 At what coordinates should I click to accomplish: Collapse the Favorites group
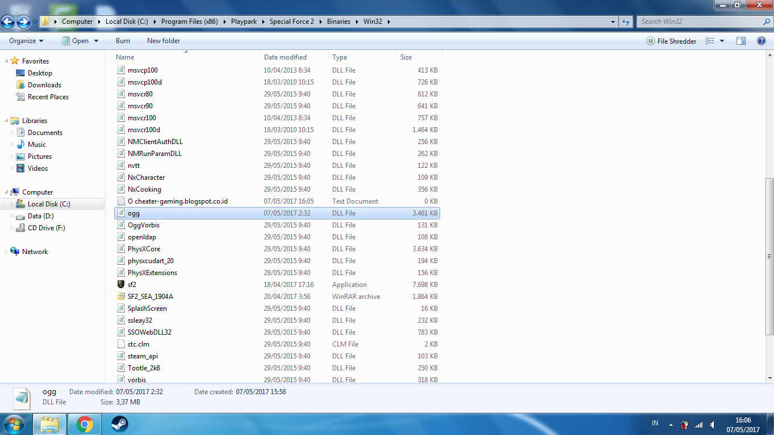(6, 61)
